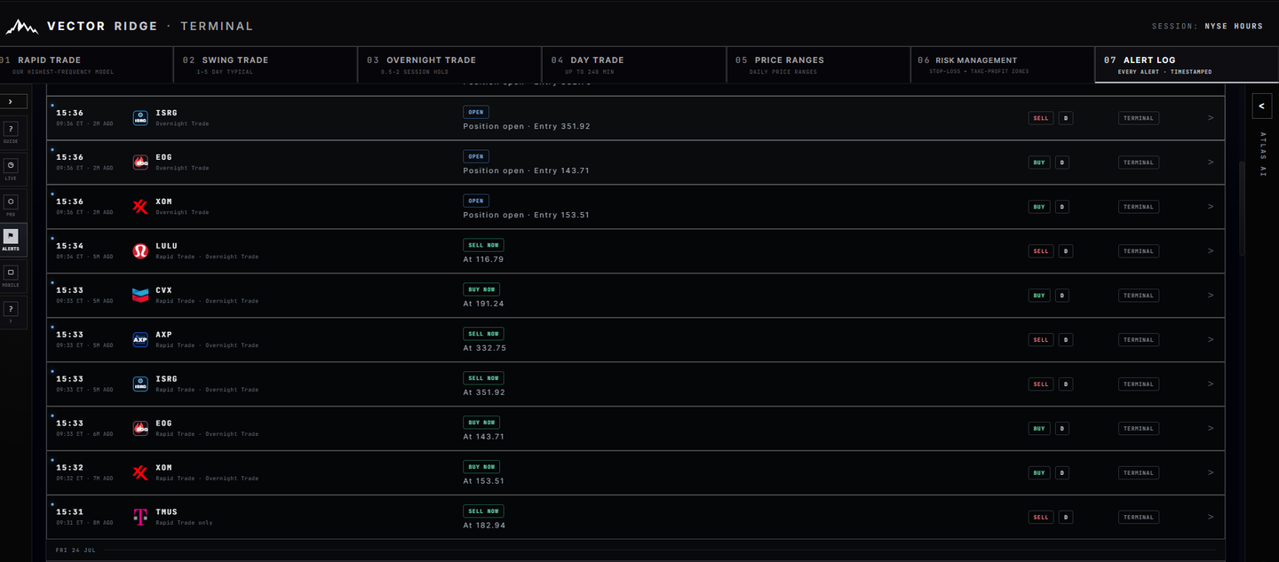Expand the AXP row chevron

1210,340
